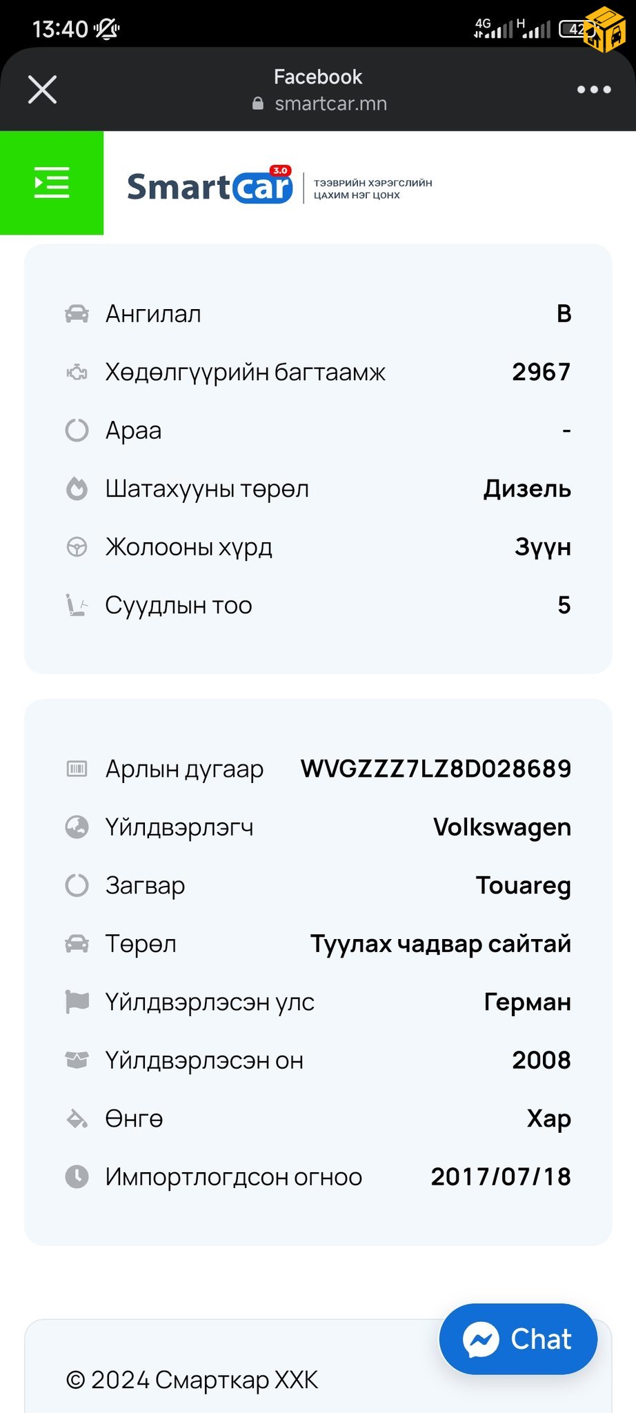The height and width of the screenshot is (1413, 636).
Task: Tap the Volkswagen manufacturer value
Action: pyautogui.click(x=501, y=827)
